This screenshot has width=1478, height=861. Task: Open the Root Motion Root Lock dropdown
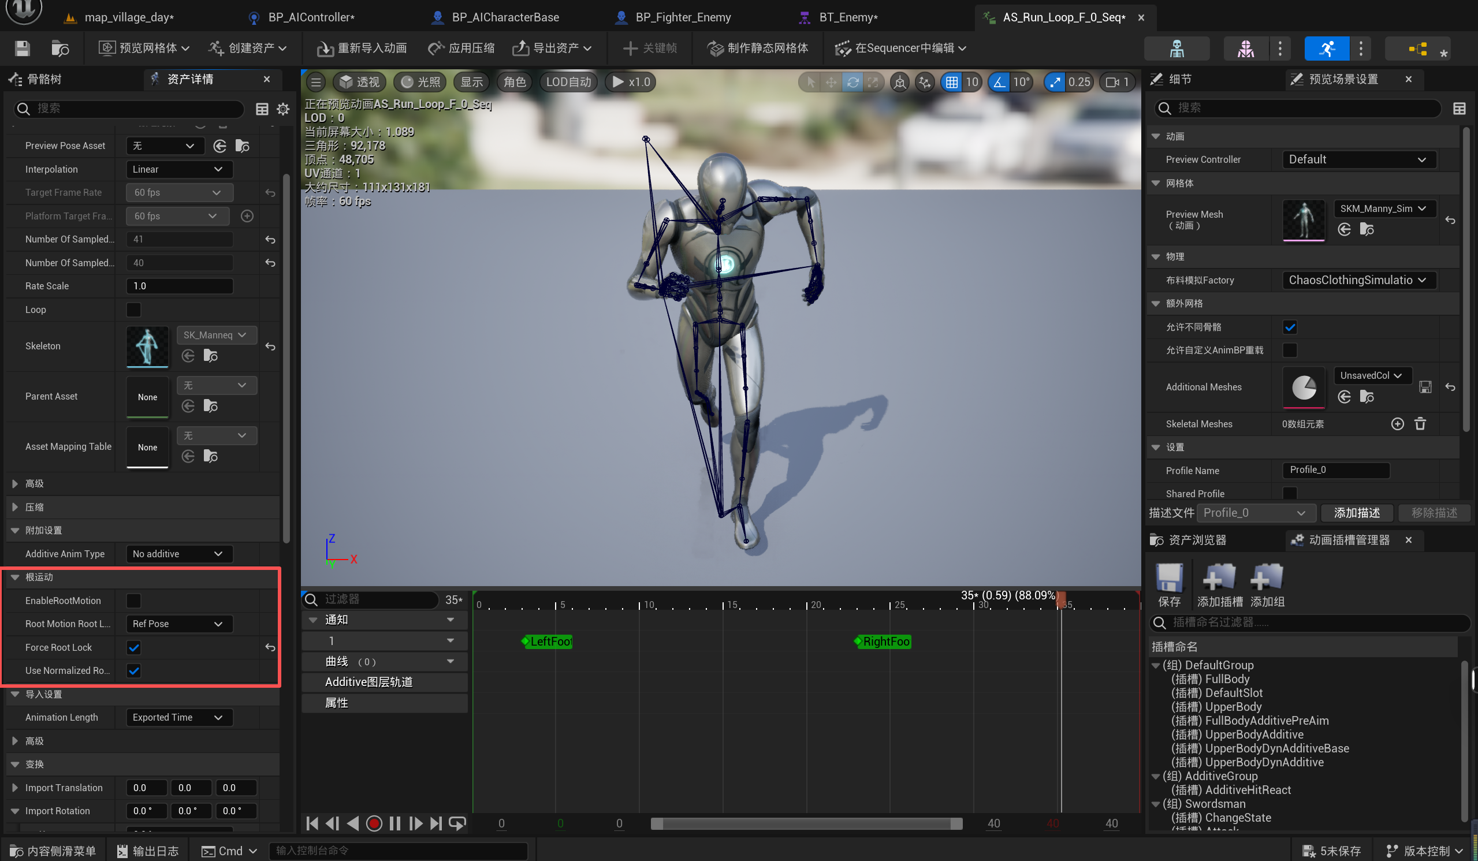coord(178,624)
